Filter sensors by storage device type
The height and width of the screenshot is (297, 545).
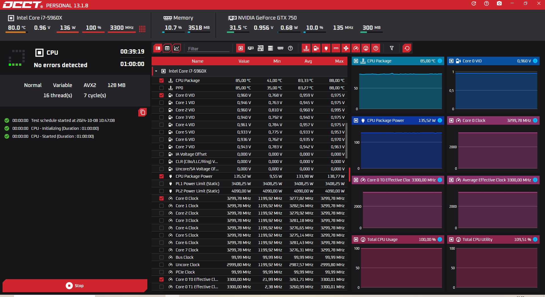point(271,48)
